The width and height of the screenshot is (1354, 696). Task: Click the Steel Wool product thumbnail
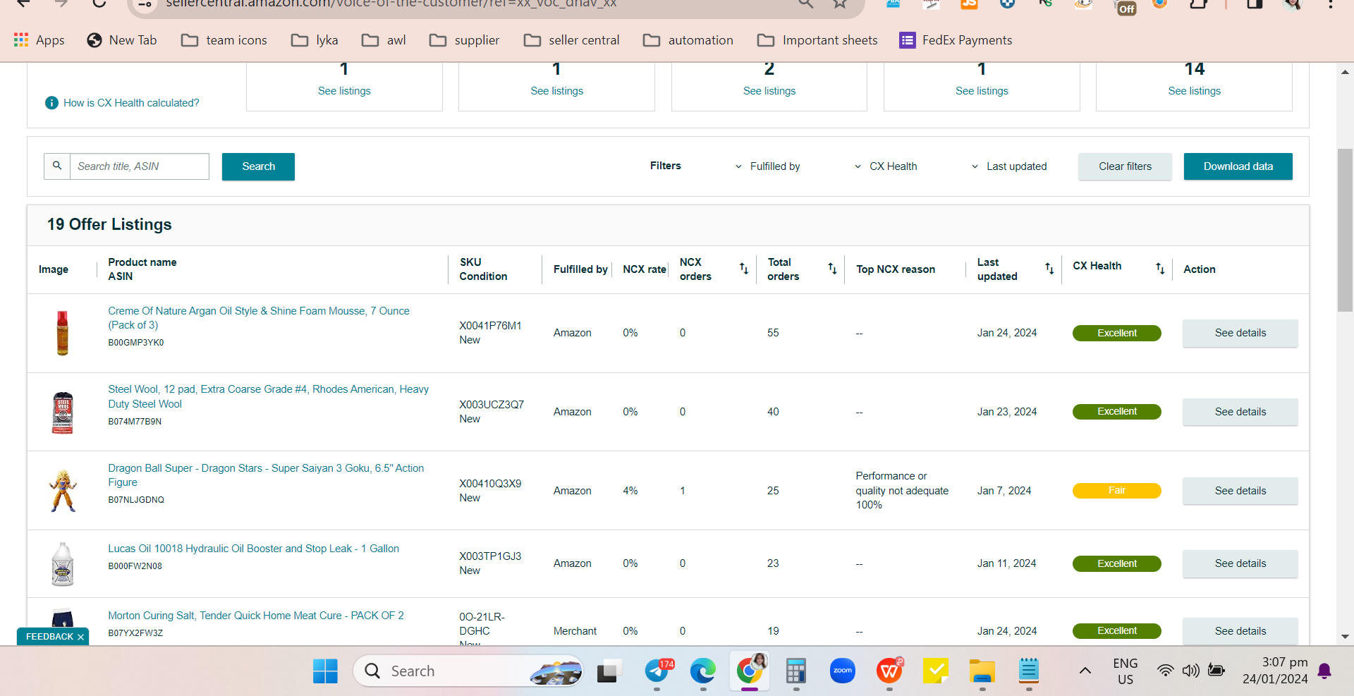pyautogui.click(x=63, y=413)
